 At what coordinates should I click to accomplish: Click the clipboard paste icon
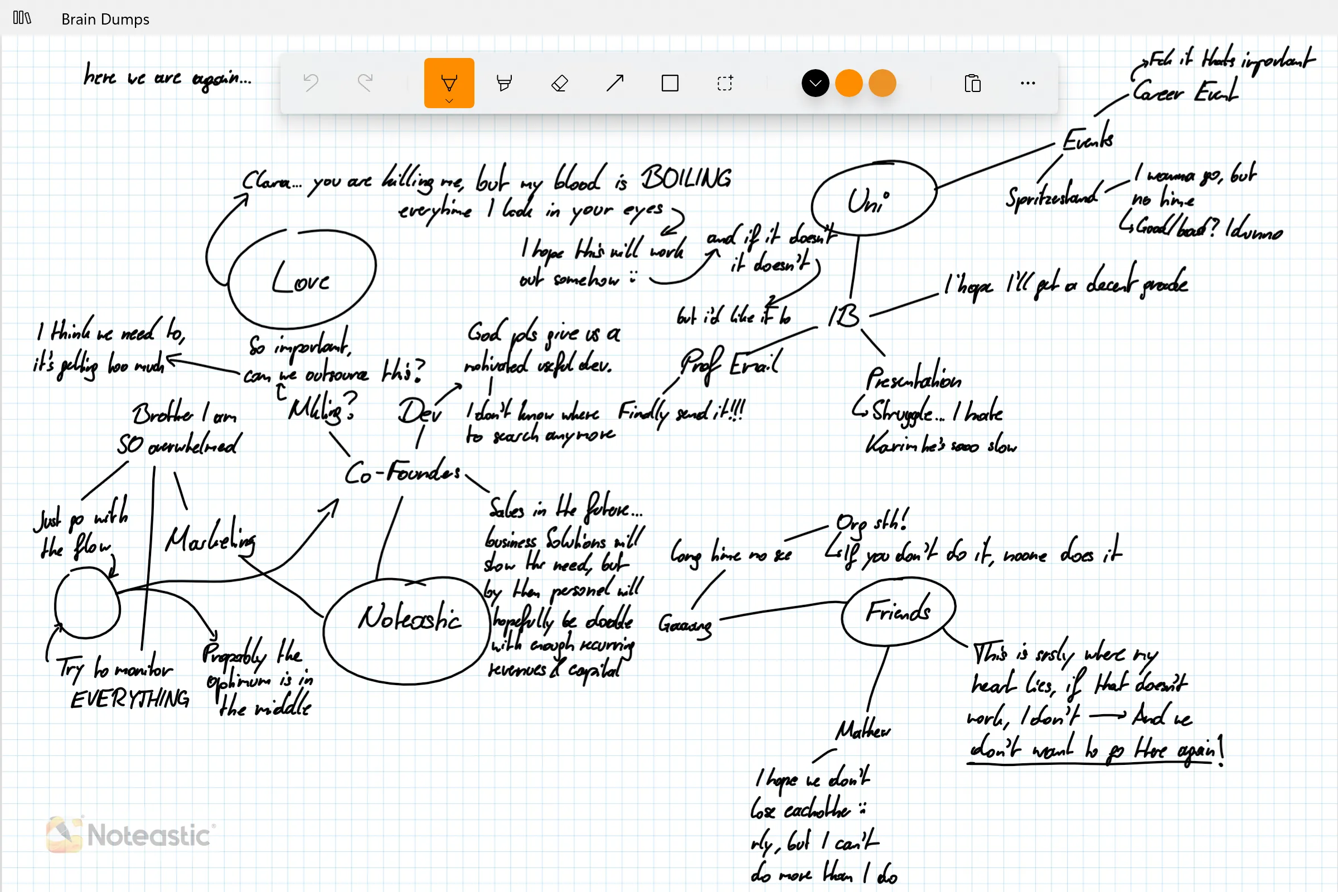coord(973,83)
